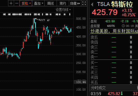Open the 复权 dropdown
The height and width of the screenshot is (96, 138).
coord(26,3)
